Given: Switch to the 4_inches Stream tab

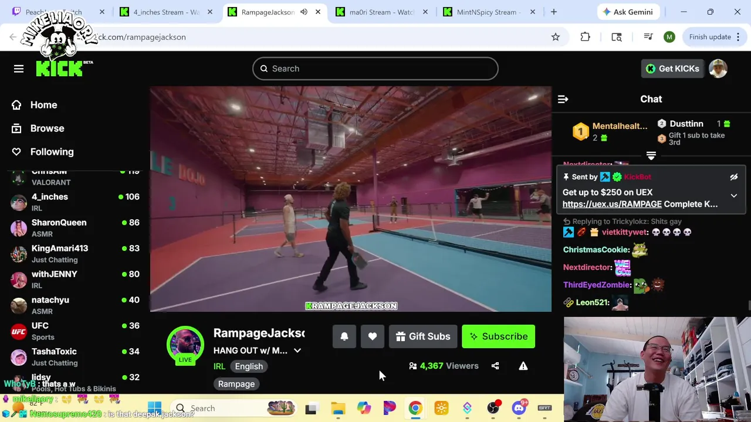Looking at the screenshot, I should coord(166,12).
